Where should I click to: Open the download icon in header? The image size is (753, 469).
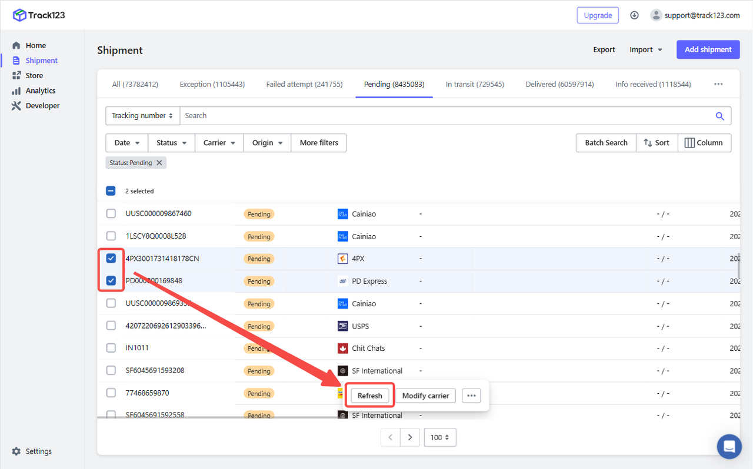tap(634, 15)
